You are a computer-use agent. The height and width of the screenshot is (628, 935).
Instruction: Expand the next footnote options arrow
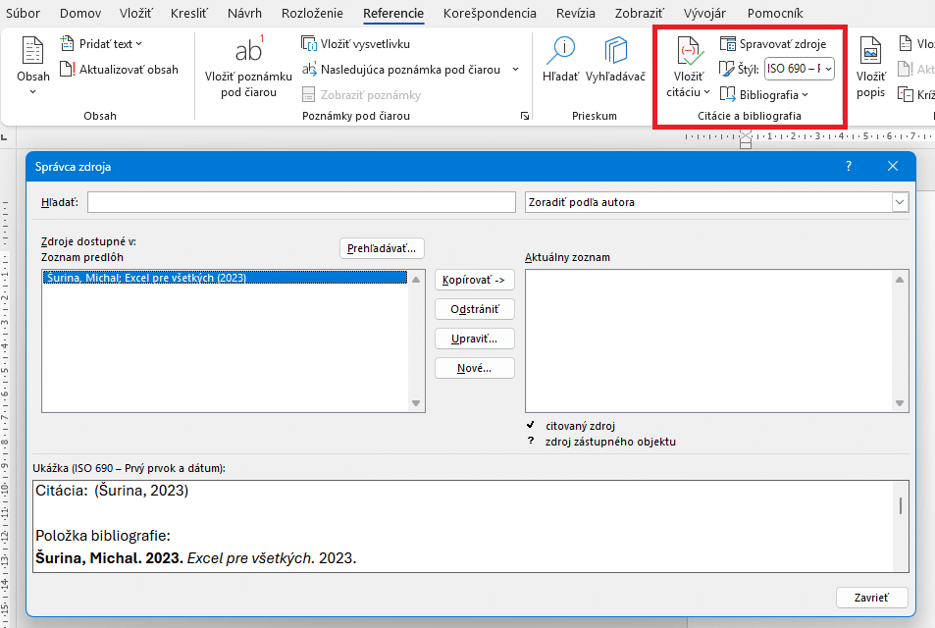click(x=516, y=70)
